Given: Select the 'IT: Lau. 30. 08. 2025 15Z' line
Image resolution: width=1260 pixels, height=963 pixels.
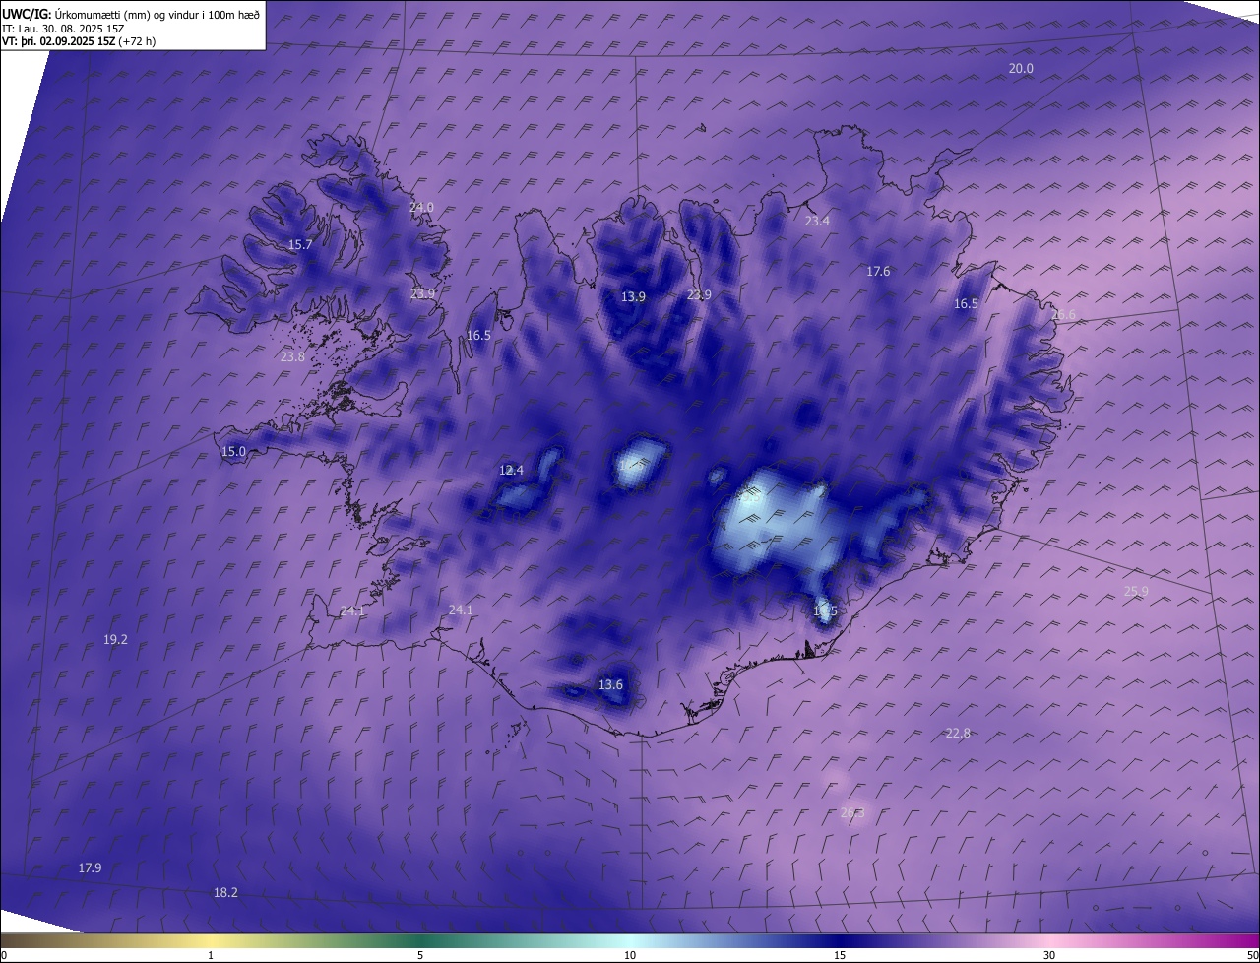Looking at the screenshot, I should click(62, 29).
